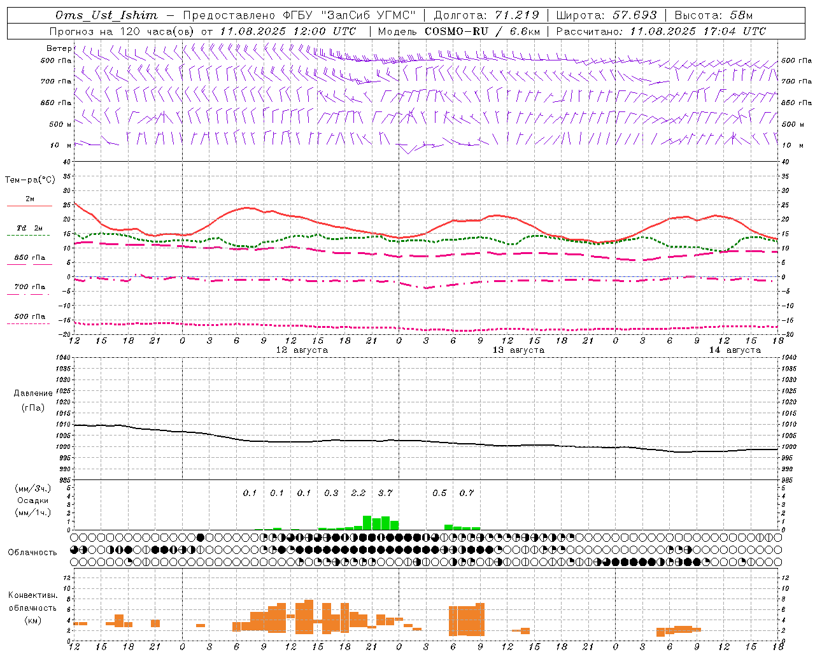
Task: Click the (км) convective cloud unit label
Action: pyautogui.click(x=33, y=620)
